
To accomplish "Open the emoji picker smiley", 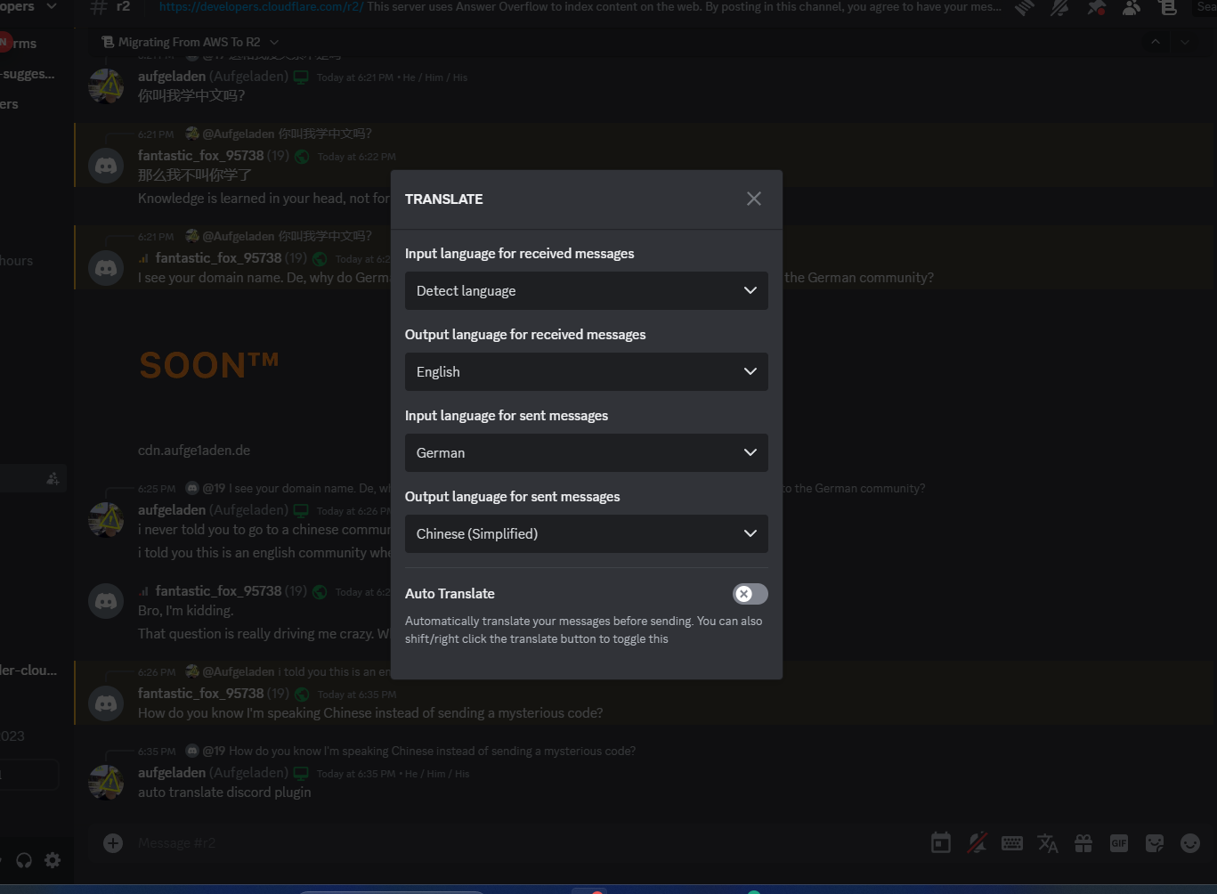I will coord(1190,843).
